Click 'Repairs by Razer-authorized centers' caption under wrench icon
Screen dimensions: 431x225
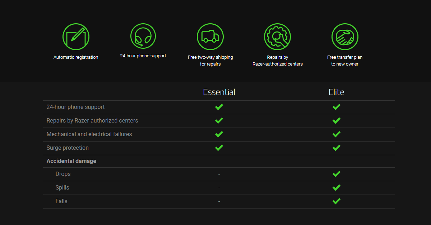tap(278, 61)
